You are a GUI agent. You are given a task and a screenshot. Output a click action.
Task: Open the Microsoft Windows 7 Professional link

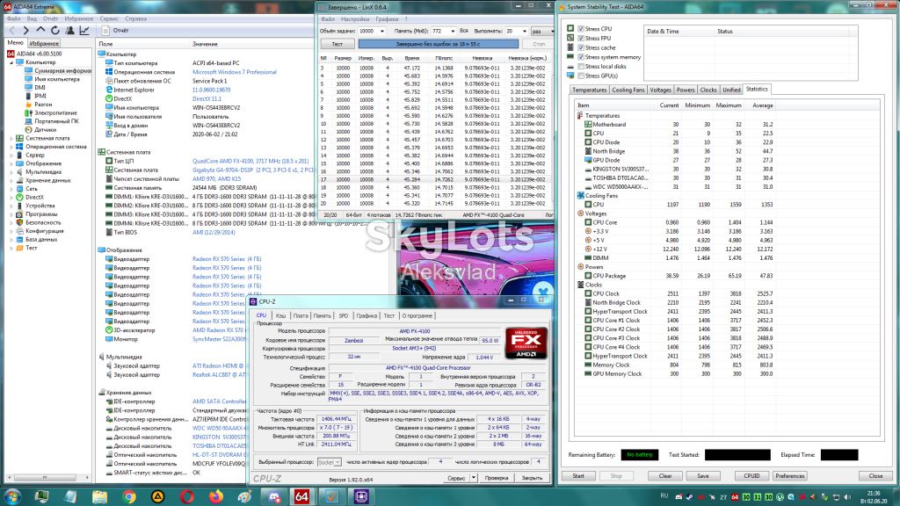[x=234, y=72]
